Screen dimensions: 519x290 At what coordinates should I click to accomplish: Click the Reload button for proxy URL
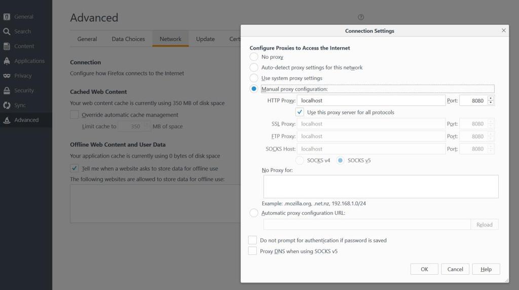pyautogui.click(x=484, y=225)
